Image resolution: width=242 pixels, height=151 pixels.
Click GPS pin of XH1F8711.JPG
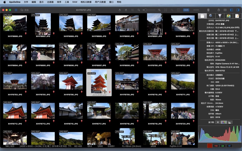tap(194, 92)
